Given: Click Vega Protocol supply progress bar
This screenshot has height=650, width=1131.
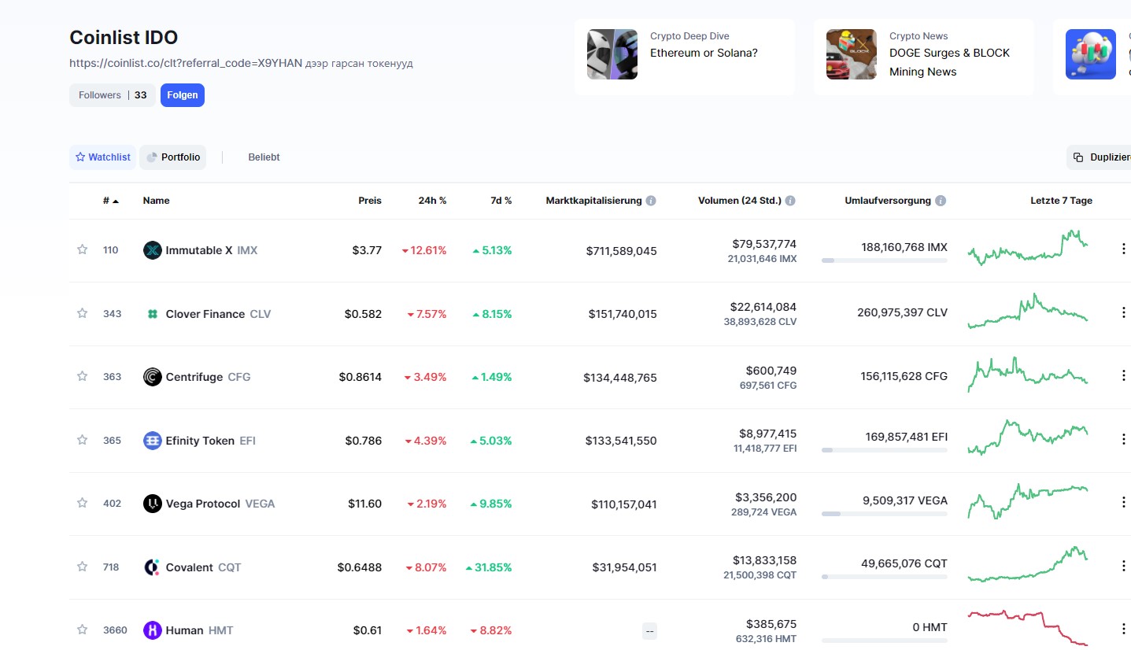Looking at the screenshot, I should point(885,514).
